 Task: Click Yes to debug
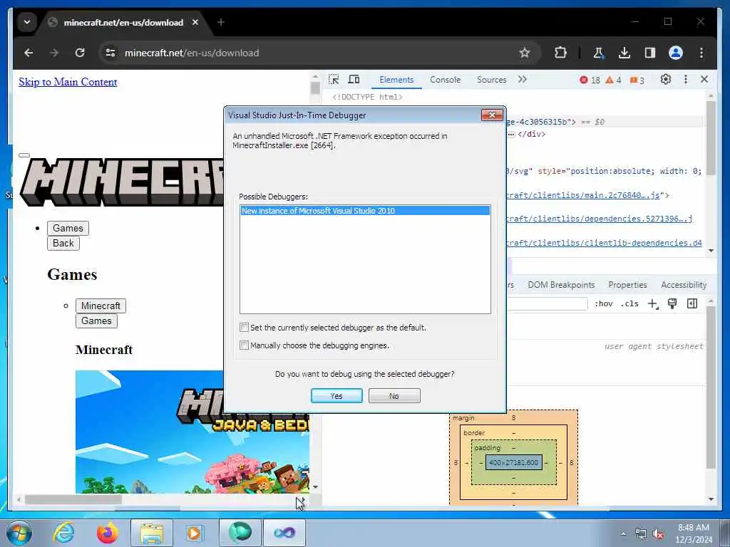[x=336, y=396]
